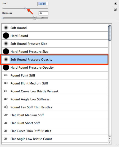Choose Hard Round Pressure Size preset
The height and width of the screenshot is (147, 119).
point(55,51)
